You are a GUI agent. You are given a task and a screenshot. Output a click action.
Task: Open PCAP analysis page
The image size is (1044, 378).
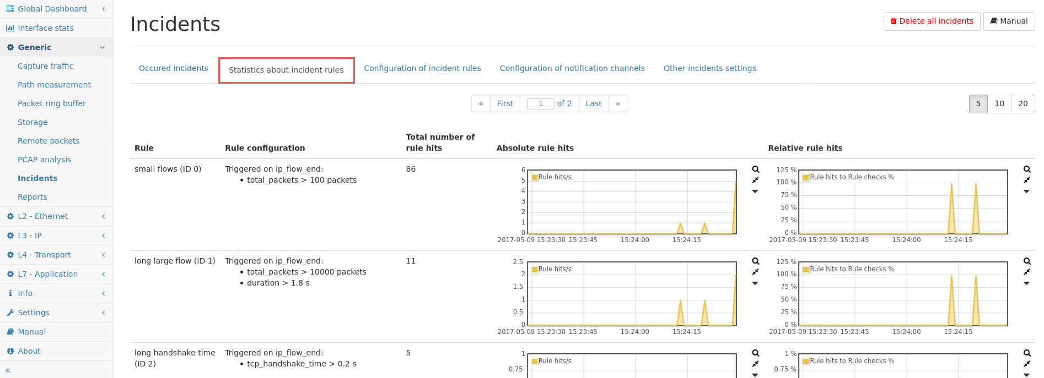(44, 160)
